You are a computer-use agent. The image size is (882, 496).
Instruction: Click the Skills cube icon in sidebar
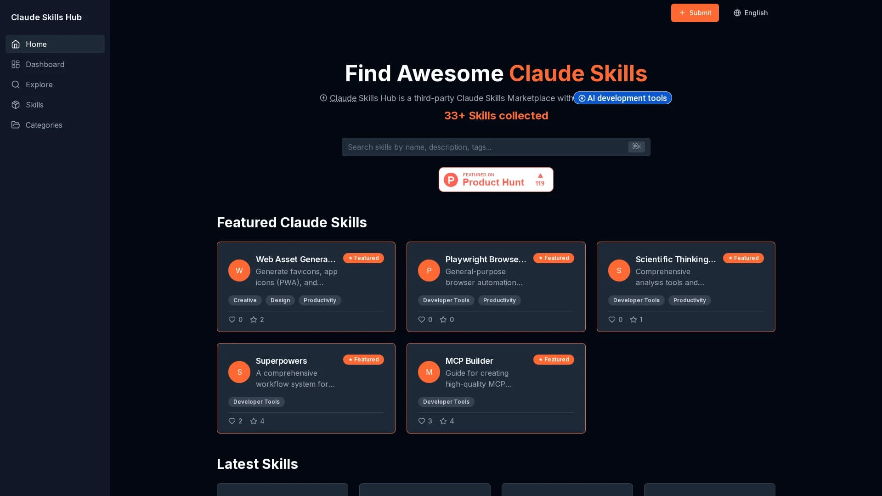[x=16, y=105]
